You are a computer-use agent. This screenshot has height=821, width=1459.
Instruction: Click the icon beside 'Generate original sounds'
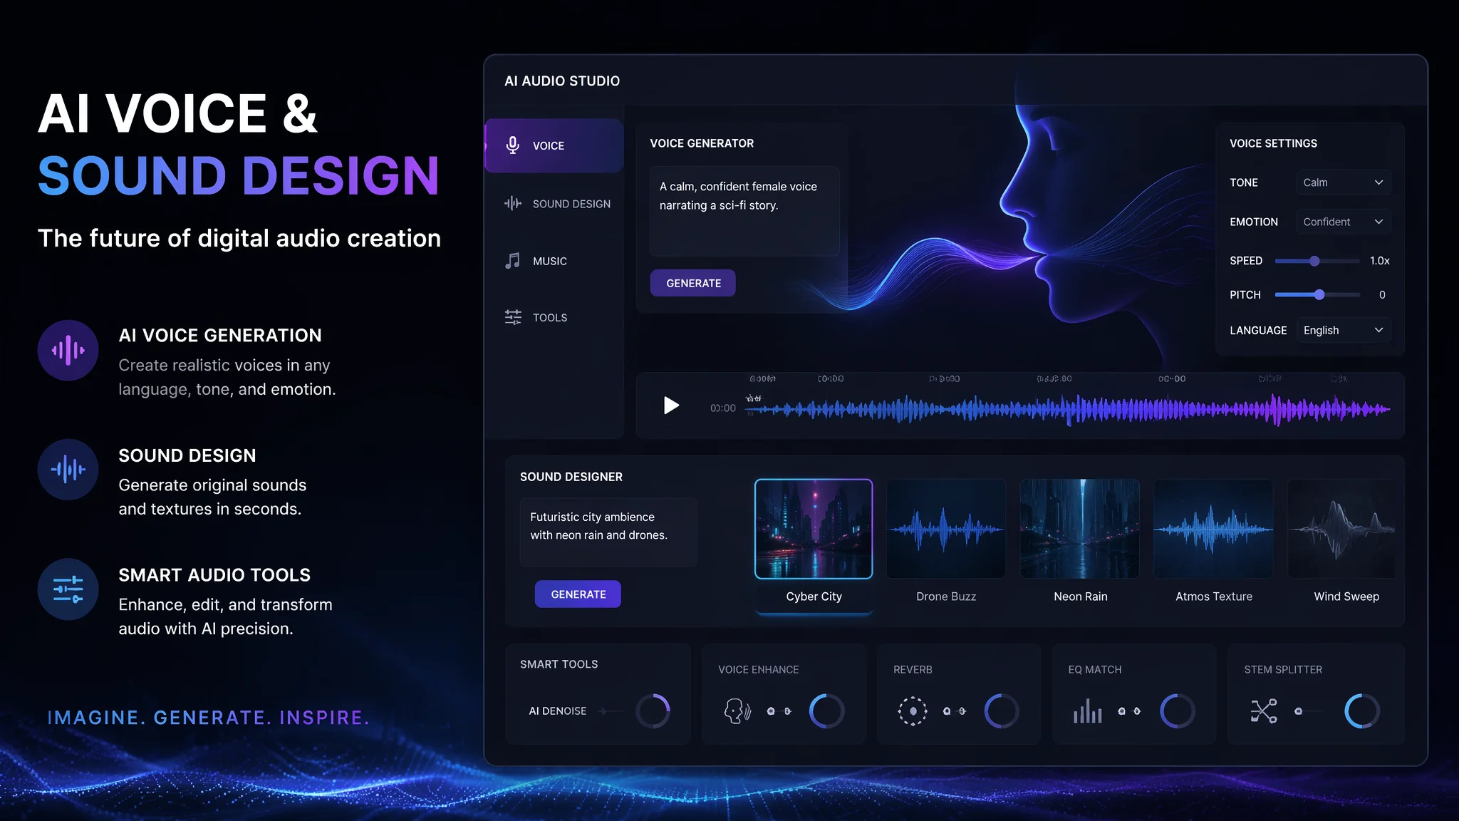[68, 469]
